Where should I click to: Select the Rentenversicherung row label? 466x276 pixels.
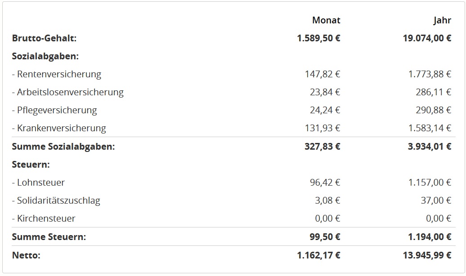(x=57, y=74)
